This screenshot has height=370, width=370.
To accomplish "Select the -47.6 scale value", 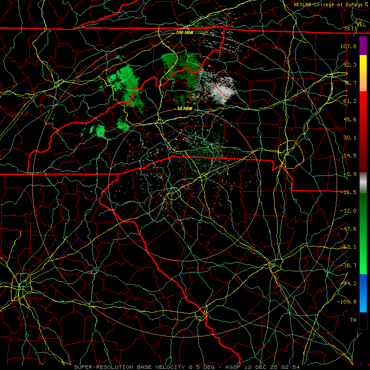I will pos(348,229).
